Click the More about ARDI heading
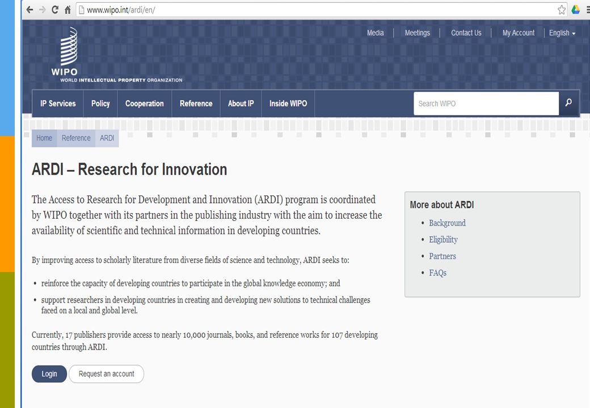The width and height of the screenshot is (590, 408). [442, 205]
